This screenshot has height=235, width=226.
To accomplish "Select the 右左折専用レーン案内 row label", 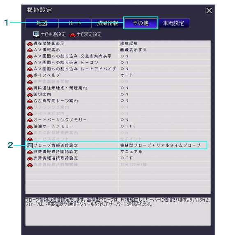I will 55,101.
